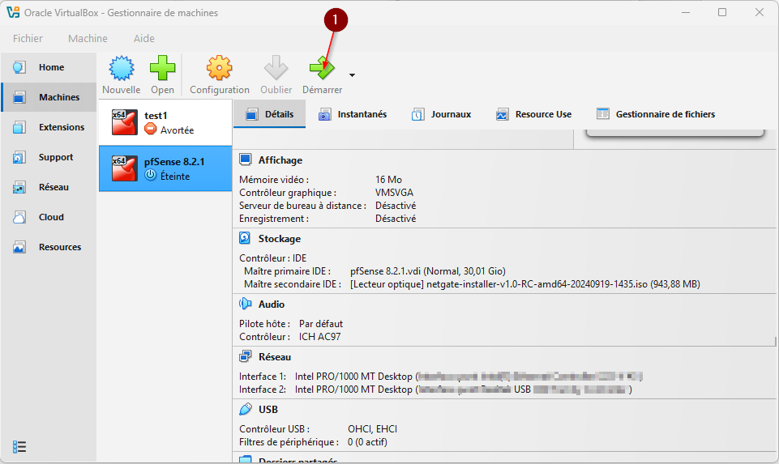
Task: Open the Fichier menu
Action: (28, 38)
